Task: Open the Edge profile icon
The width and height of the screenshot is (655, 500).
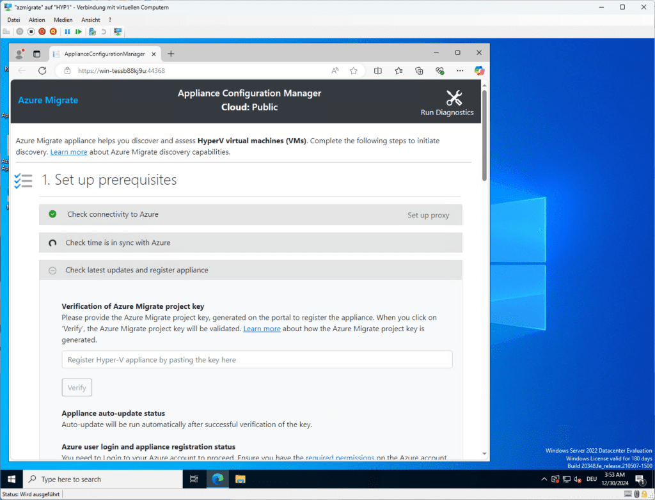Action: point(20,54)
